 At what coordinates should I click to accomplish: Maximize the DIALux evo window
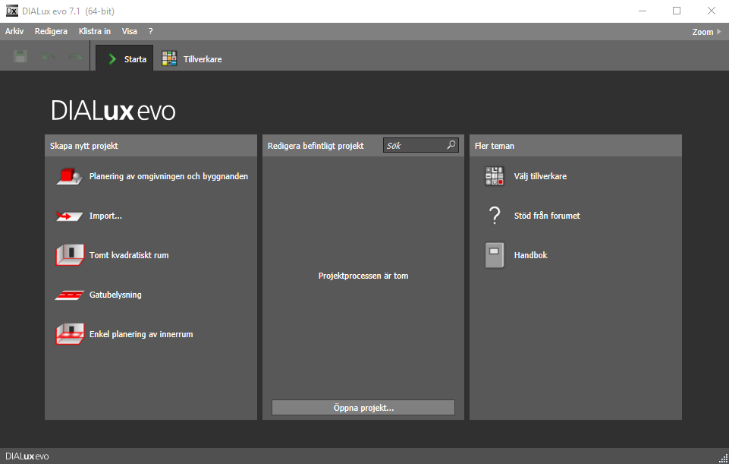[x=677, y=11]
